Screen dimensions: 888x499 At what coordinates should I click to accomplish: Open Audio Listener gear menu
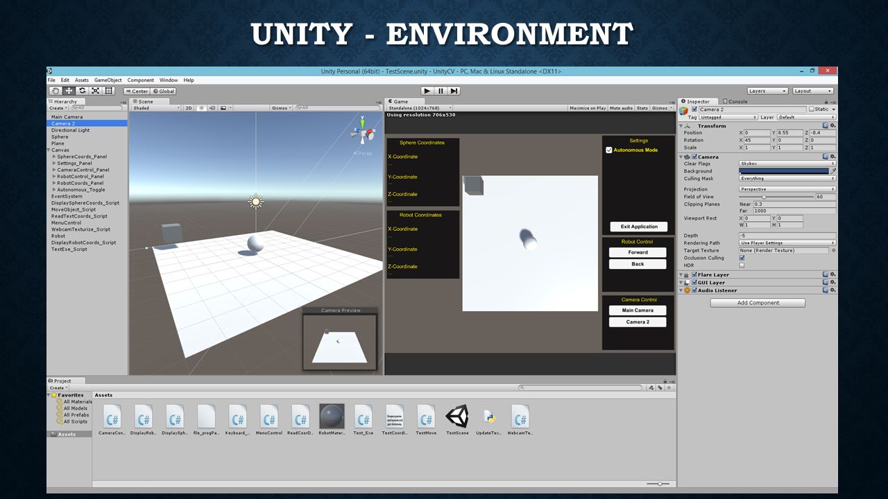pyautogui.click(x=833, y=290)
